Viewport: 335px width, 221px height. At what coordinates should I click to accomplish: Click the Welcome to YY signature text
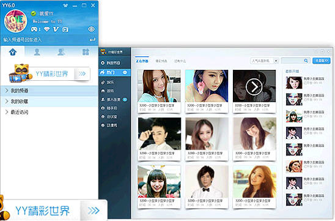pyautogui.click(x=48, y=21)
